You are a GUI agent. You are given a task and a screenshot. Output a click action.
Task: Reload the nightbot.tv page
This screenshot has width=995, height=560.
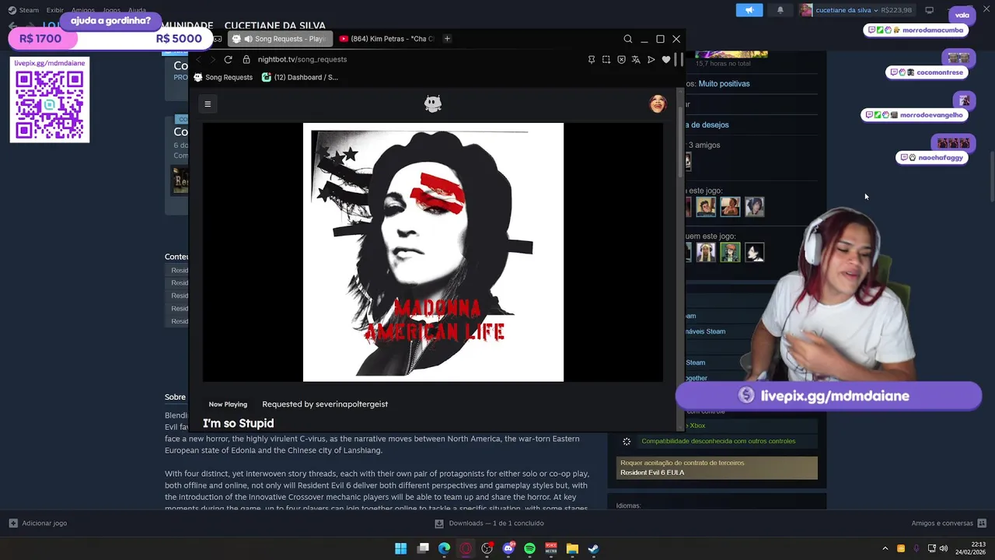point(228,59)
